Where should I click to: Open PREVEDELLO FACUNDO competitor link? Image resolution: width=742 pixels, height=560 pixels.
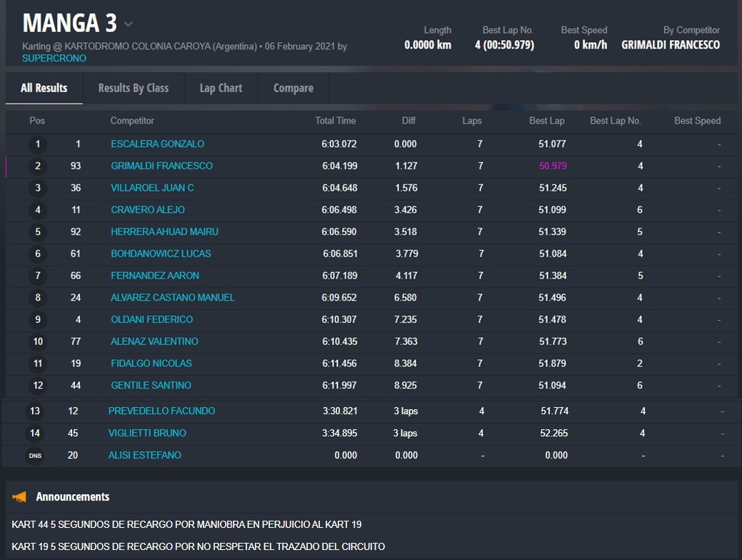coord(161,411)
